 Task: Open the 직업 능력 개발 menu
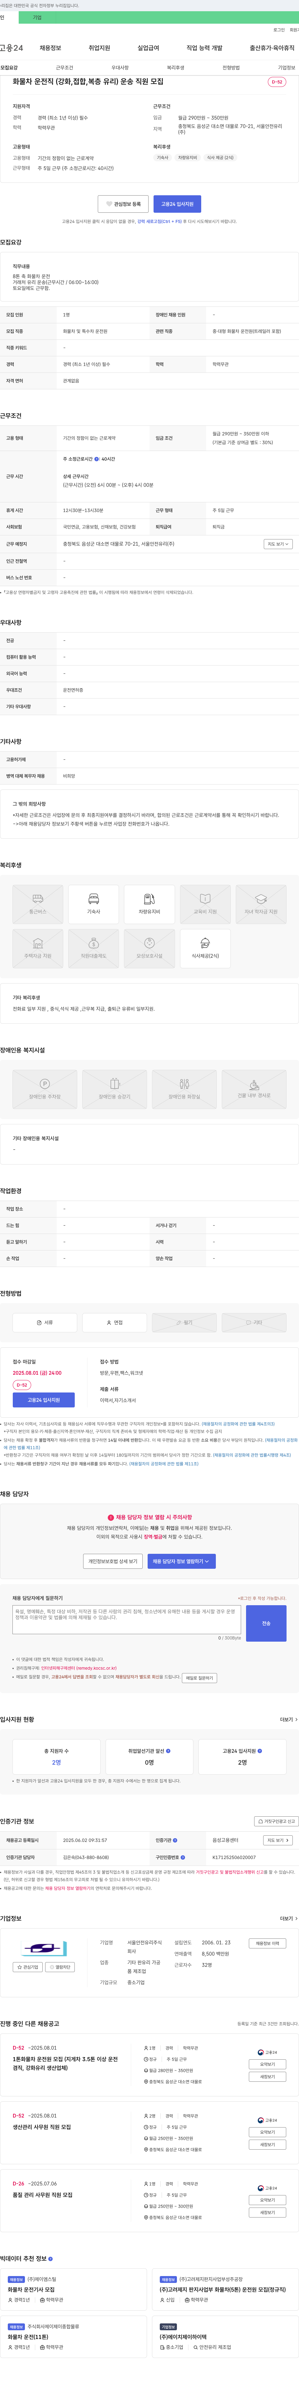tap(205, 48)
